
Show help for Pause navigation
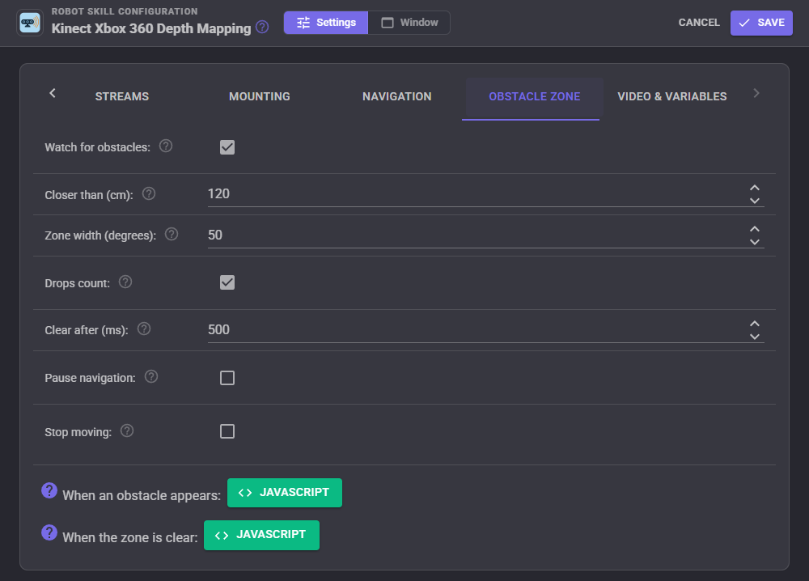click(x=151, y=376)
